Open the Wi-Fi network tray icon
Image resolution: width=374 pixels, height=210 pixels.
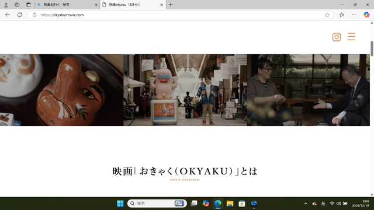pyautogui.click(x=332, y=204)
